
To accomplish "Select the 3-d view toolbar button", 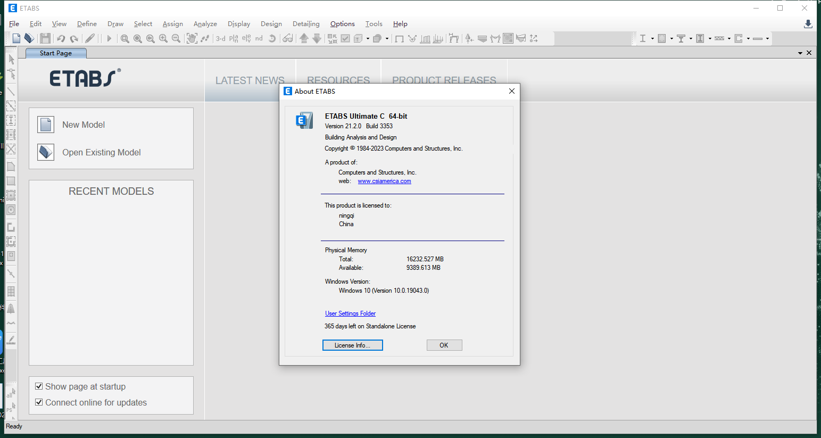I will [221, 38].
